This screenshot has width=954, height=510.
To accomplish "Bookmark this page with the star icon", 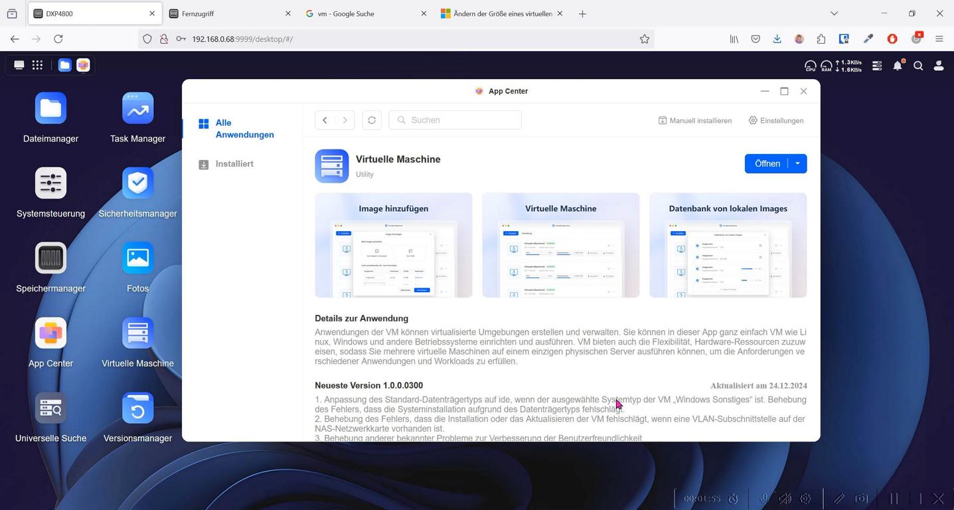I will 644,39.
